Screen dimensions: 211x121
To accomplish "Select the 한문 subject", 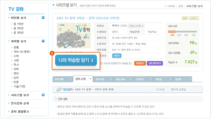I will pyautogui.click(x=16, y=82).
